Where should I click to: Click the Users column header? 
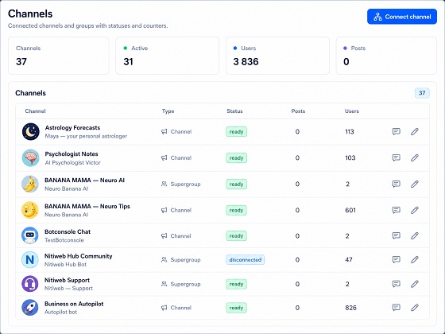pyautogui.click(x=352, y=111)
